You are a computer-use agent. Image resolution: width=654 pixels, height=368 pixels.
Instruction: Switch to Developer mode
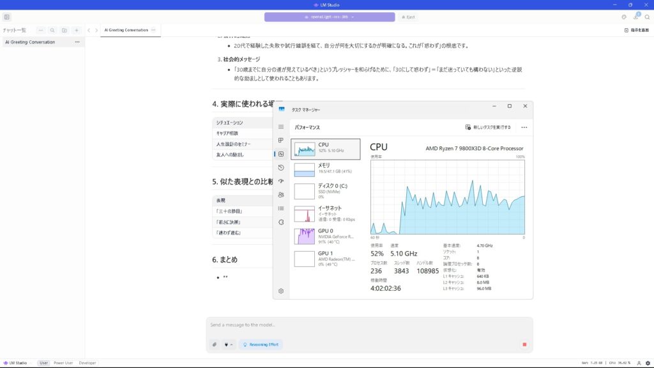click(87, 363)
